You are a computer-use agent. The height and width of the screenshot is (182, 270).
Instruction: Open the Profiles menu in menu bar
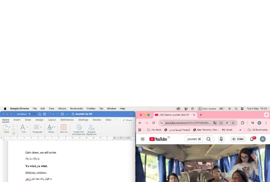coord(91,109)
